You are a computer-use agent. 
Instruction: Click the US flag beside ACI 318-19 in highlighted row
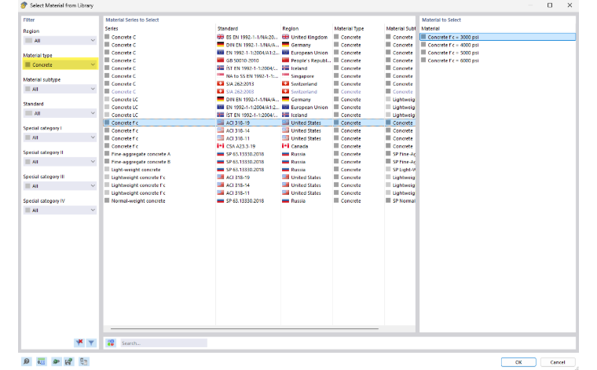221,123
